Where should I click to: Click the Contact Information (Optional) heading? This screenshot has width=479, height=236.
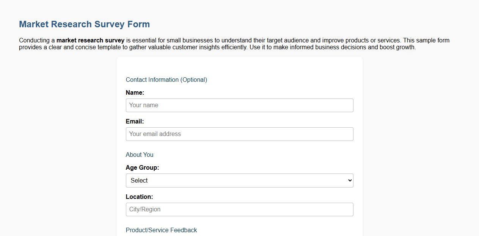click(166, 80)
